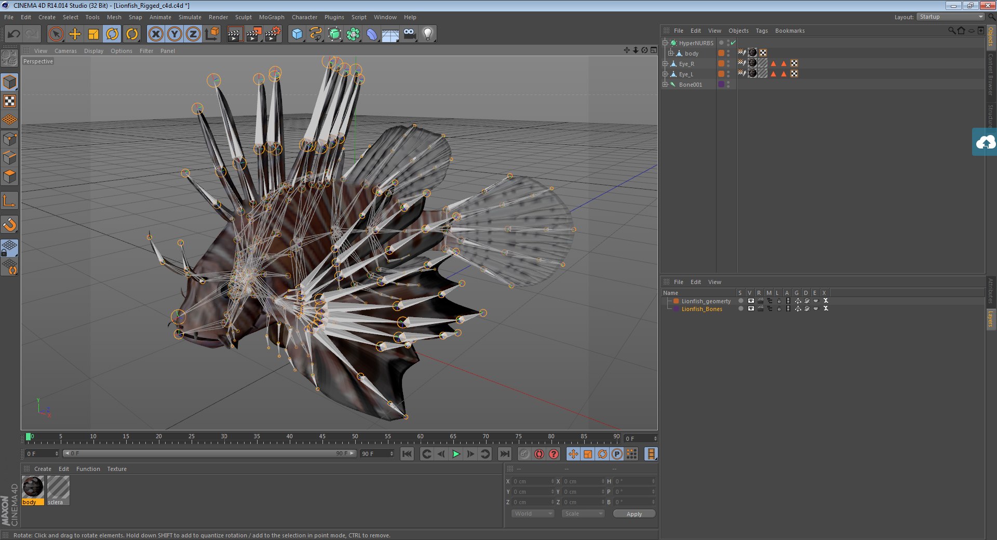Screen dimensions: 997x540
Task: Toggle HyperNURBS enabled green checkmark
Action: [733, 43]
